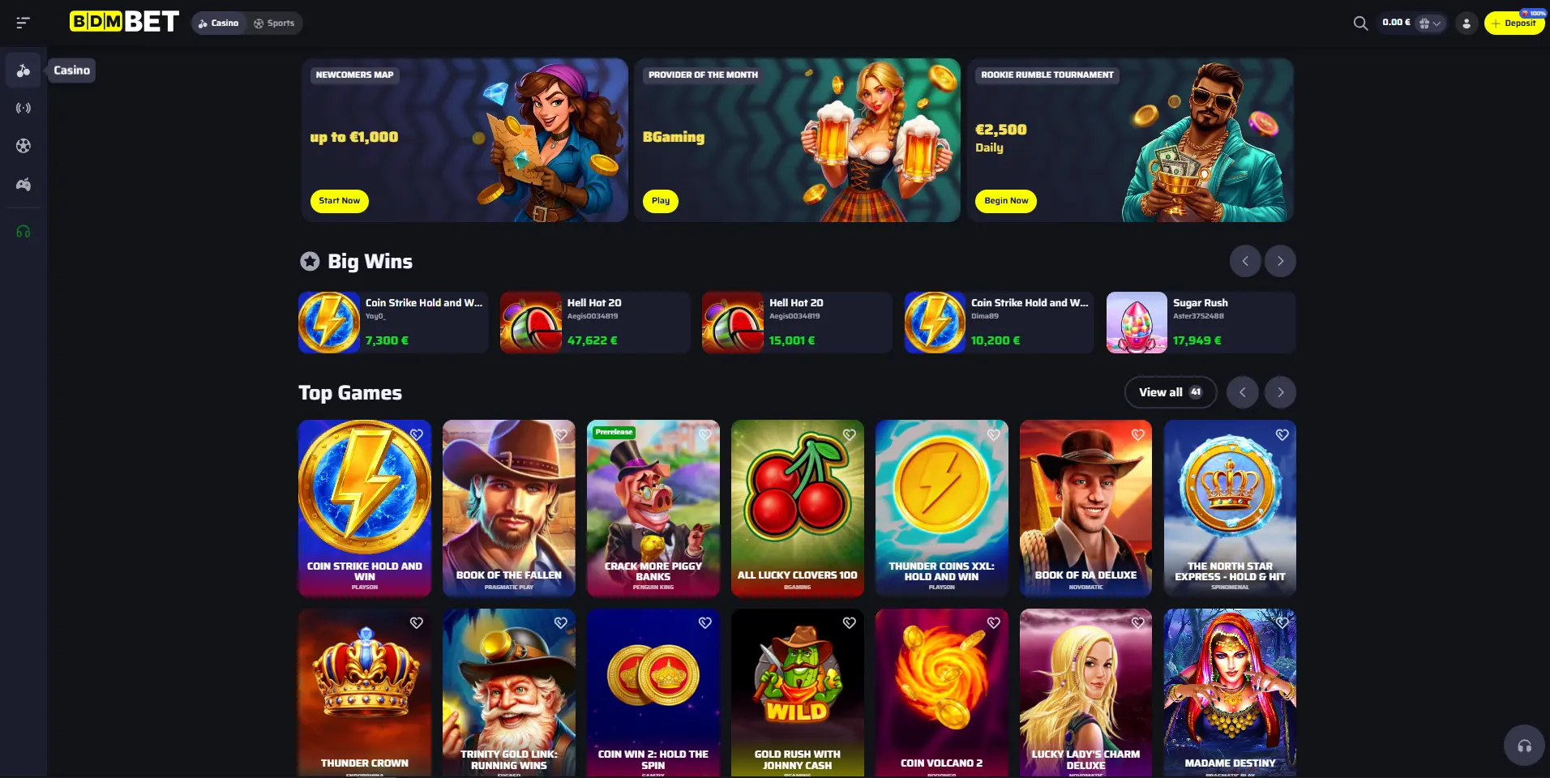Collapse the sidebar with the hamburger menu icon
The image size is (1550, 778).
[x=23, y=23]
